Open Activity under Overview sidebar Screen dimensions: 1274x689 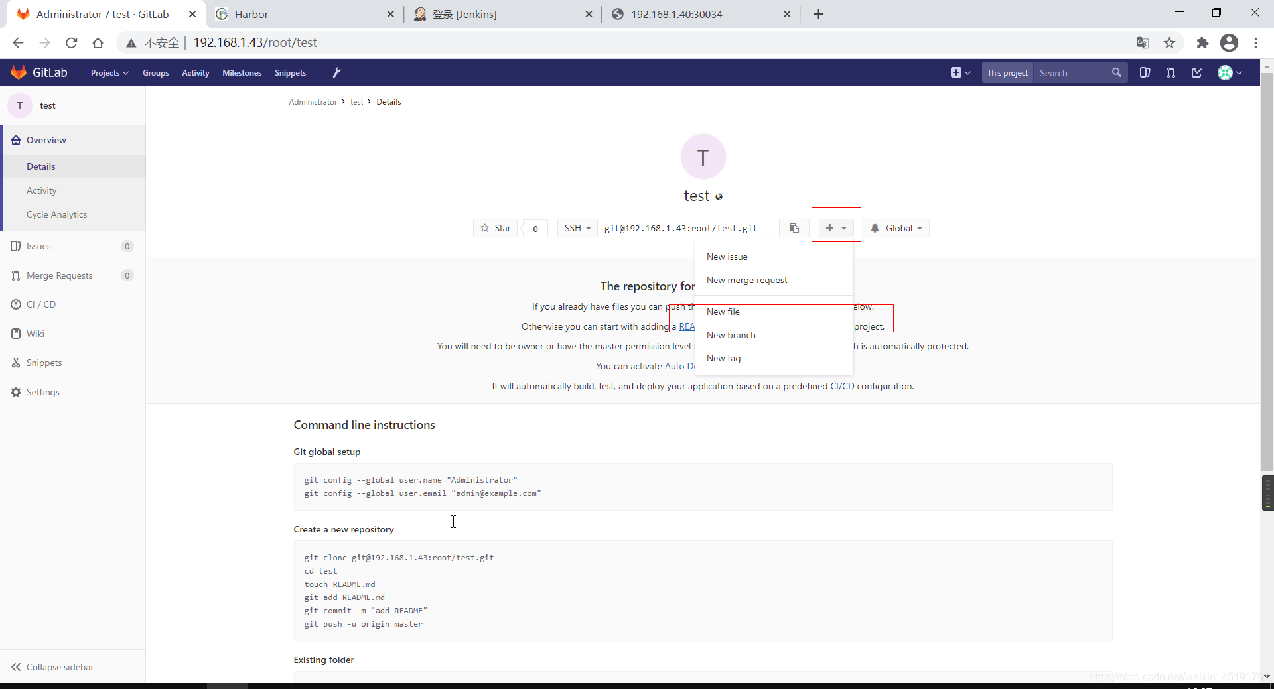click(x=73, y=190)
